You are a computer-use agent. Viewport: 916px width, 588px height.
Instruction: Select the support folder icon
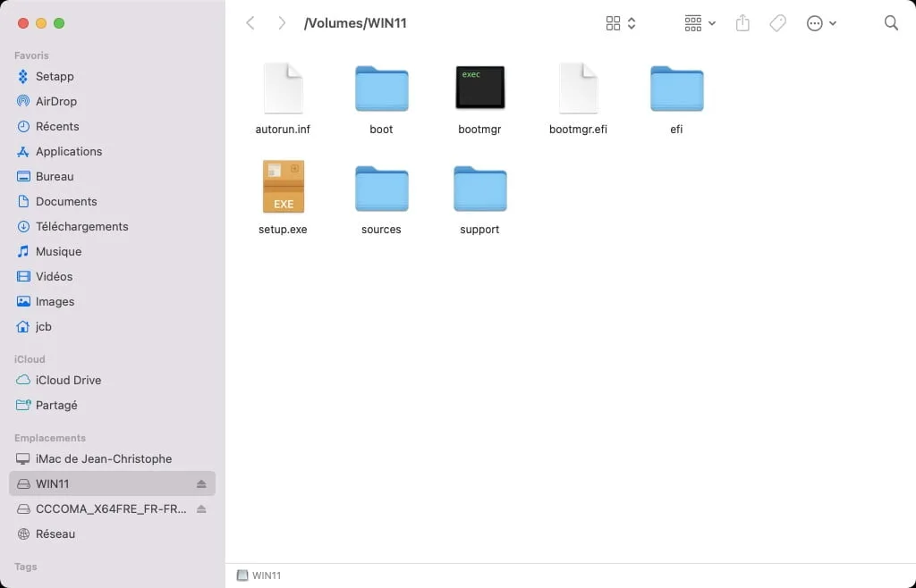coord(479,189)
